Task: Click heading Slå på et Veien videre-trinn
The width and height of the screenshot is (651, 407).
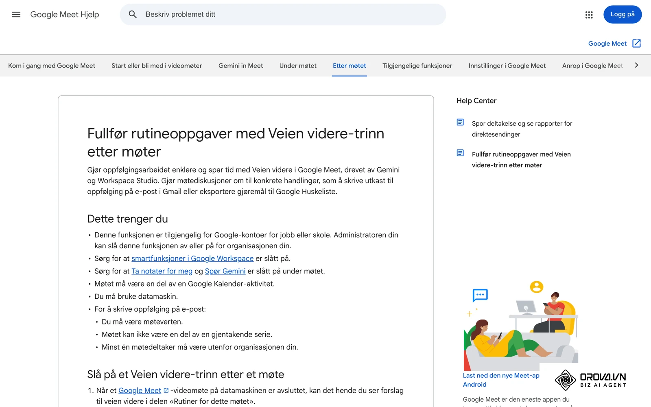Action: [x=186, y=374]
